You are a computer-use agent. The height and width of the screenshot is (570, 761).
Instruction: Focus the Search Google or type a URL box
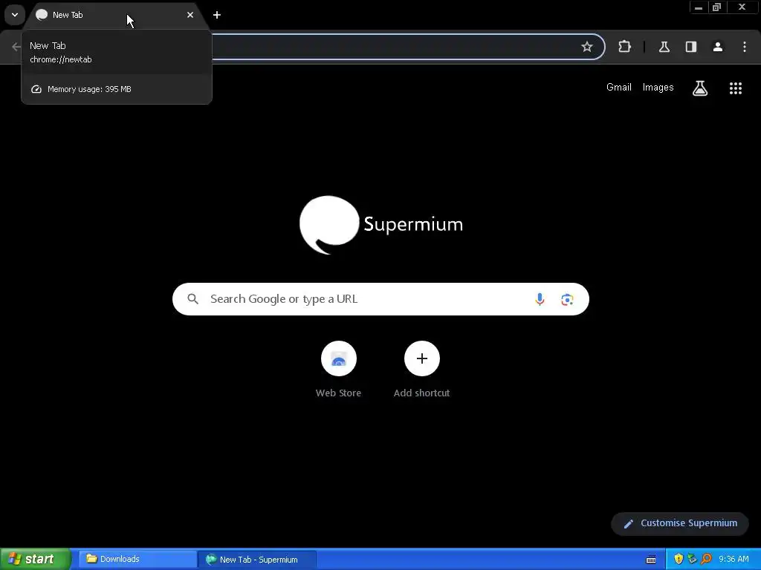point(381,299)
